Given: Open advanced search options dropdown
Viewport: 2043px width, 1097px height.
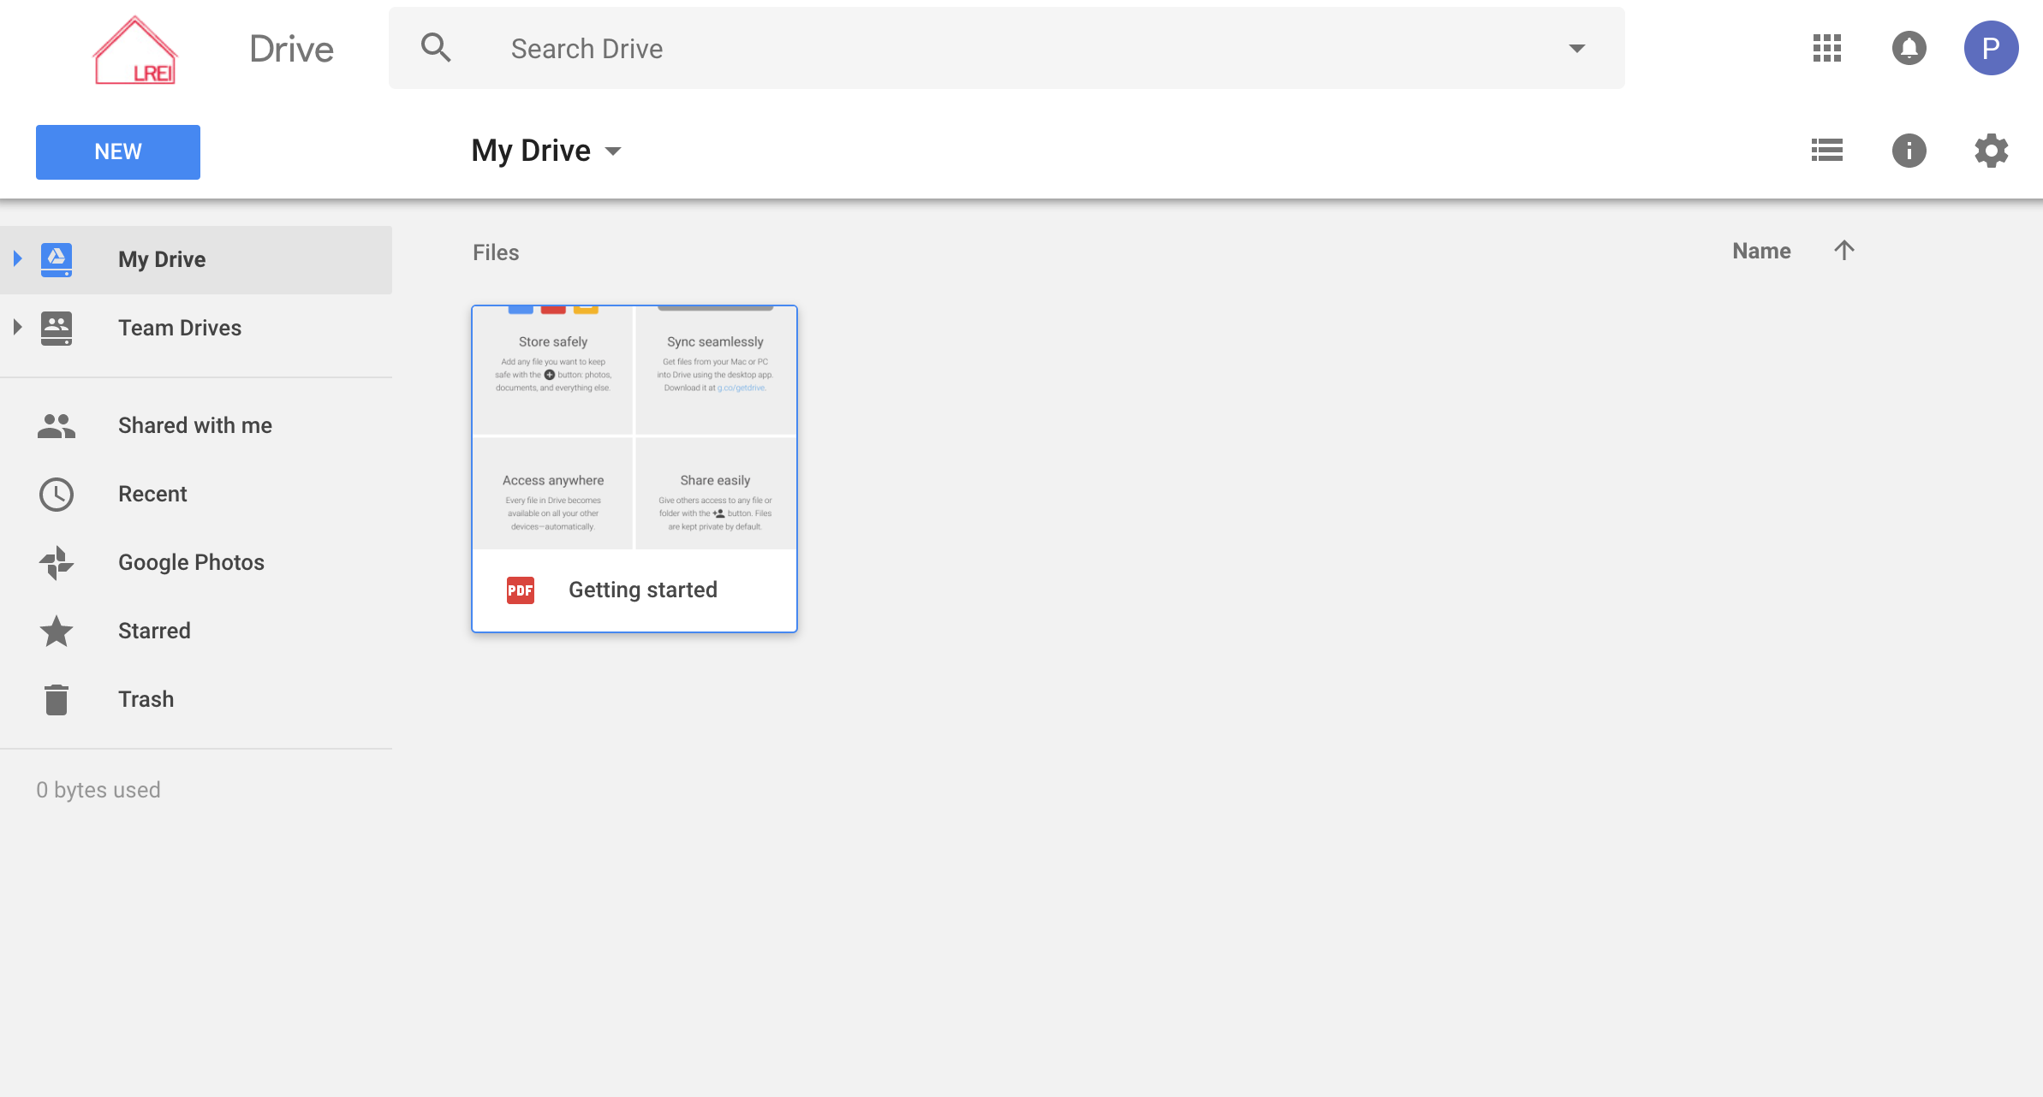Looking at the screenshot, I should 1576,48.
